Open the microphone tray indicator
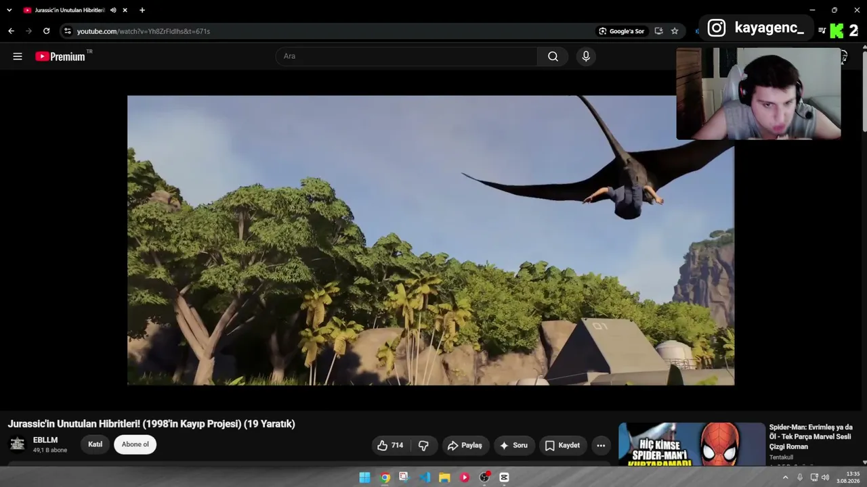 pos(800,478)
